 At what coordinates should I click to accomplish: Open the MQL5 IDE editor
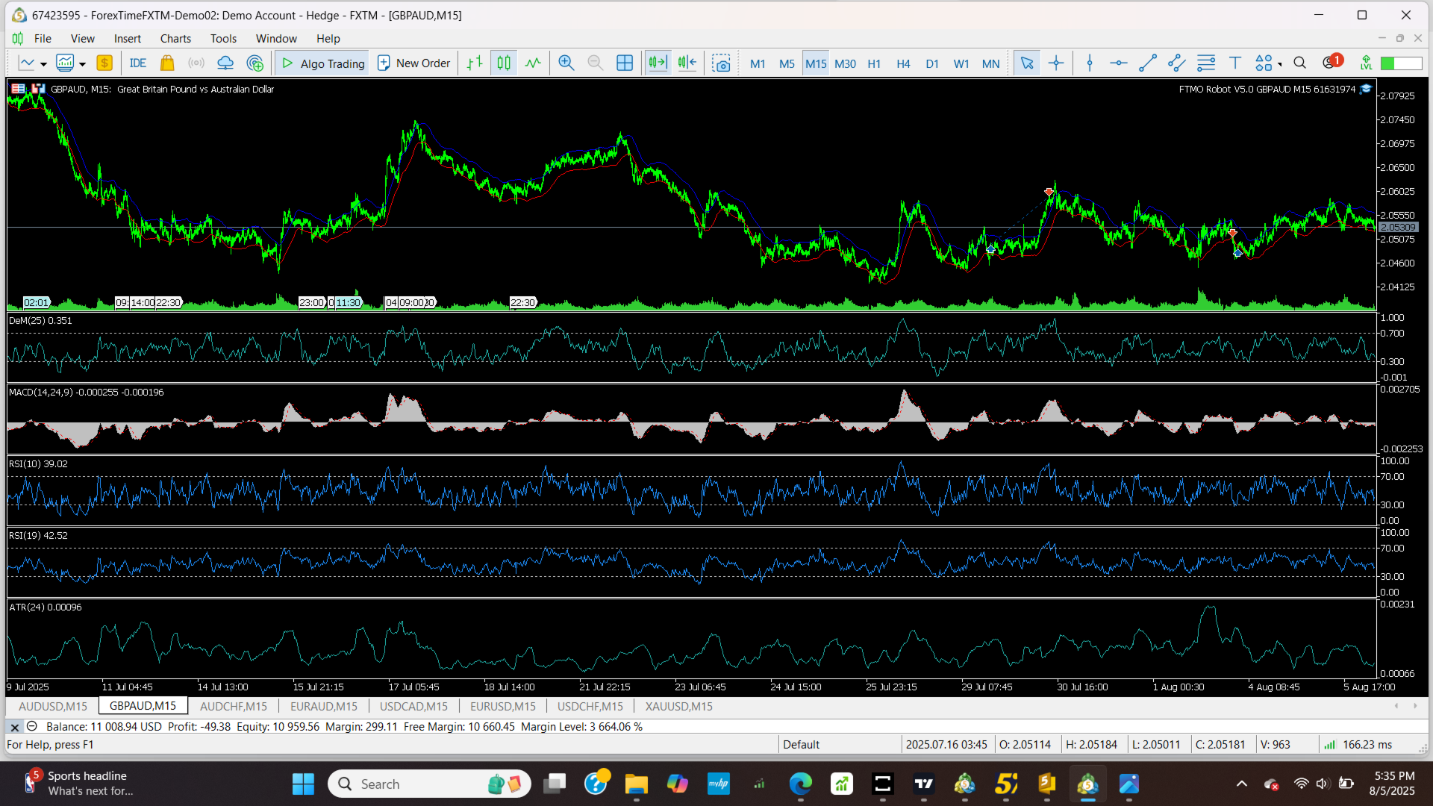pyautogui.click(x=138, y=63)
